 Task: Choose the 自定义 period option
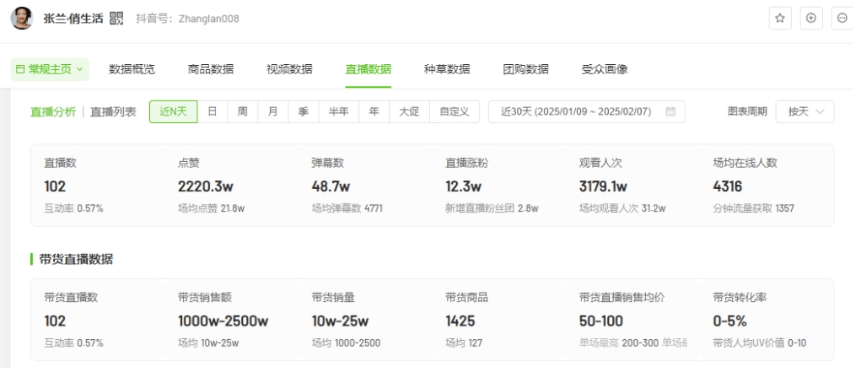(x=455, y=111)
